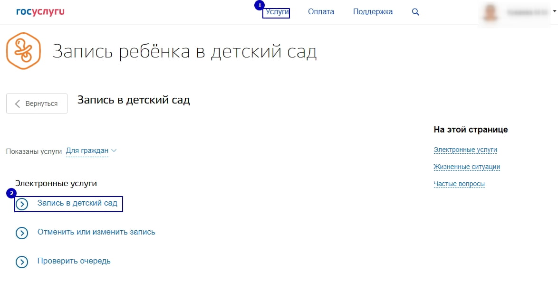Click the arrow icon beside Отменить или изменить запись
The width and height of the screenshot is (558, 282).
(22, 233)
